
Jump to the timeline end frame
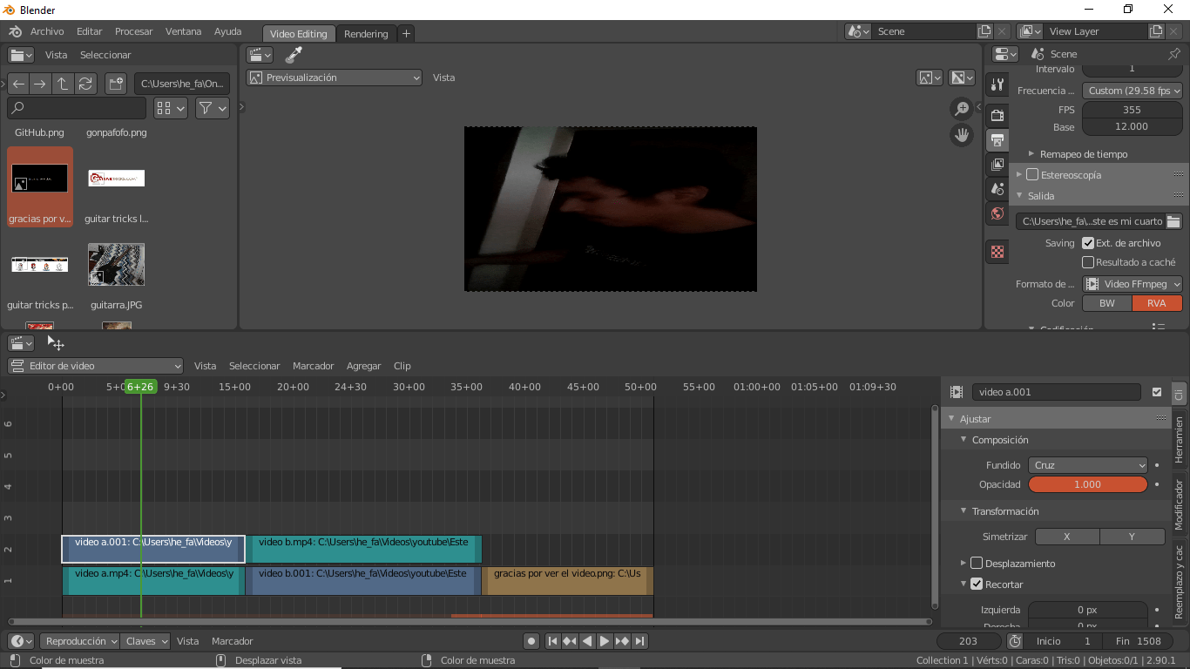[x=640, y=641]
